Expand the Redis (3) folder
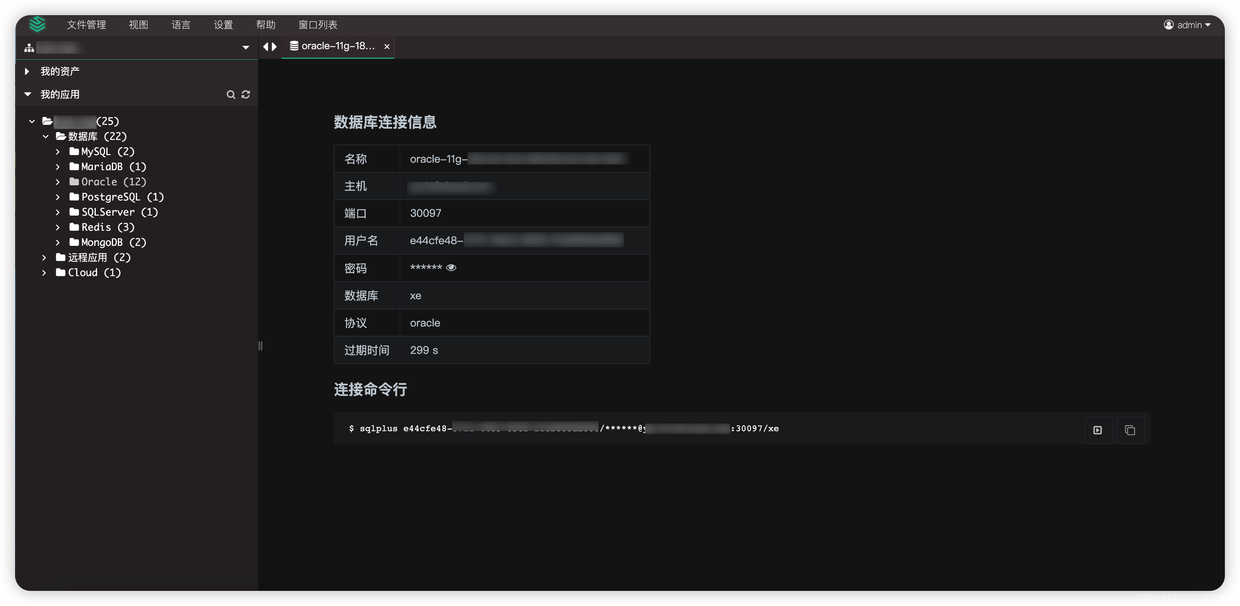1240x606 pixels. point(58,227)
